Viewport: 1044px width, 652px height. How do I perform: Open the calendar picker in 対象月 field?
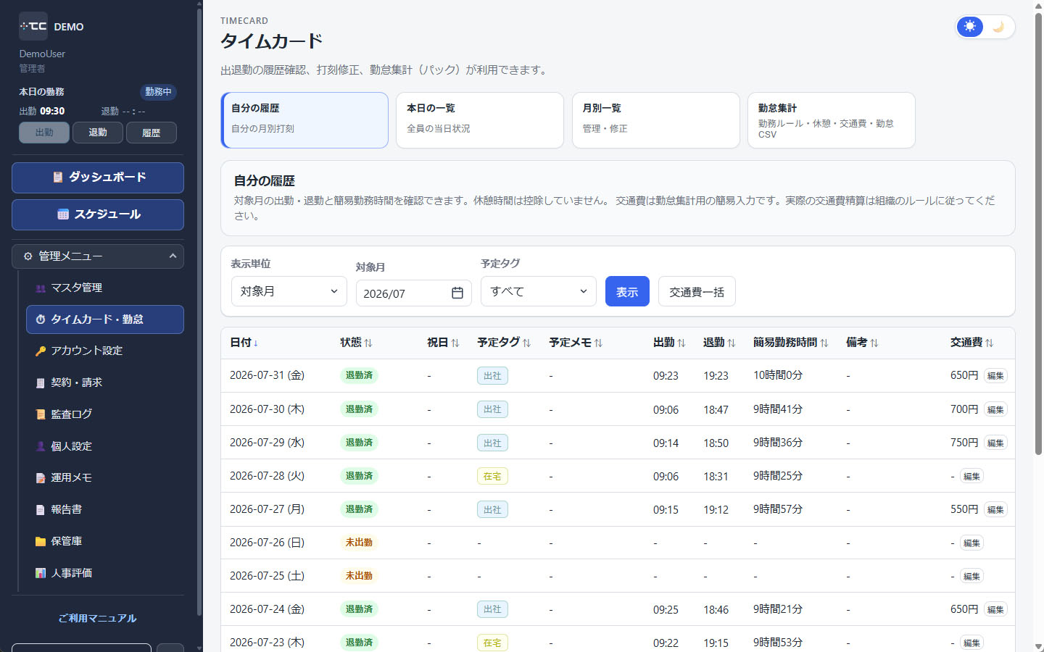457,293
